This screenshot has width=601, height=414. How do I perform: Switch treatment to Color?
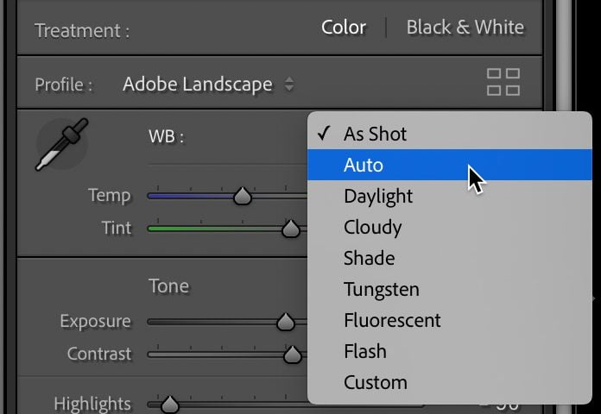(x=344, y=28)
